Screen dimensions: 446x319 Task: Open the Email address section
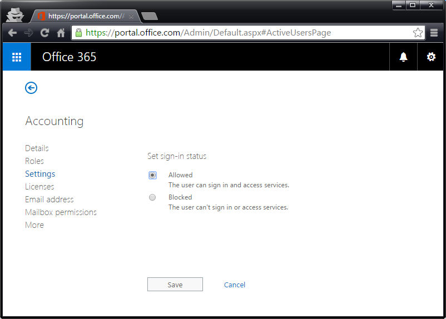click(x=49, y=200)
